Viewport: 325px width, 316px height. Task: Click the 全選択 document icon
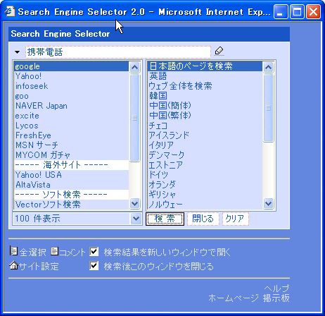(x=13, y=251)
